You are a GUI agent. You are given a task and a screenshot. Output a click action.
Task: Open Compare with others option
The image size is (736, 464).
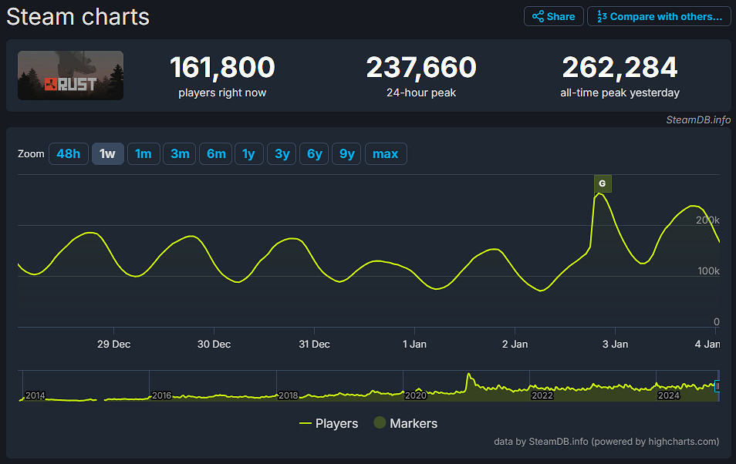point(659,16)
